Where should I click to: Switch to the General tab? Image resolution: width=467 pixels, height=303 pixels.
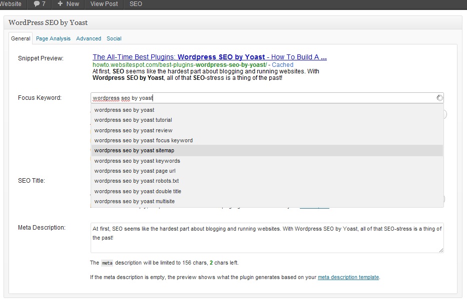pyautogui.click(x=21, y=38)
